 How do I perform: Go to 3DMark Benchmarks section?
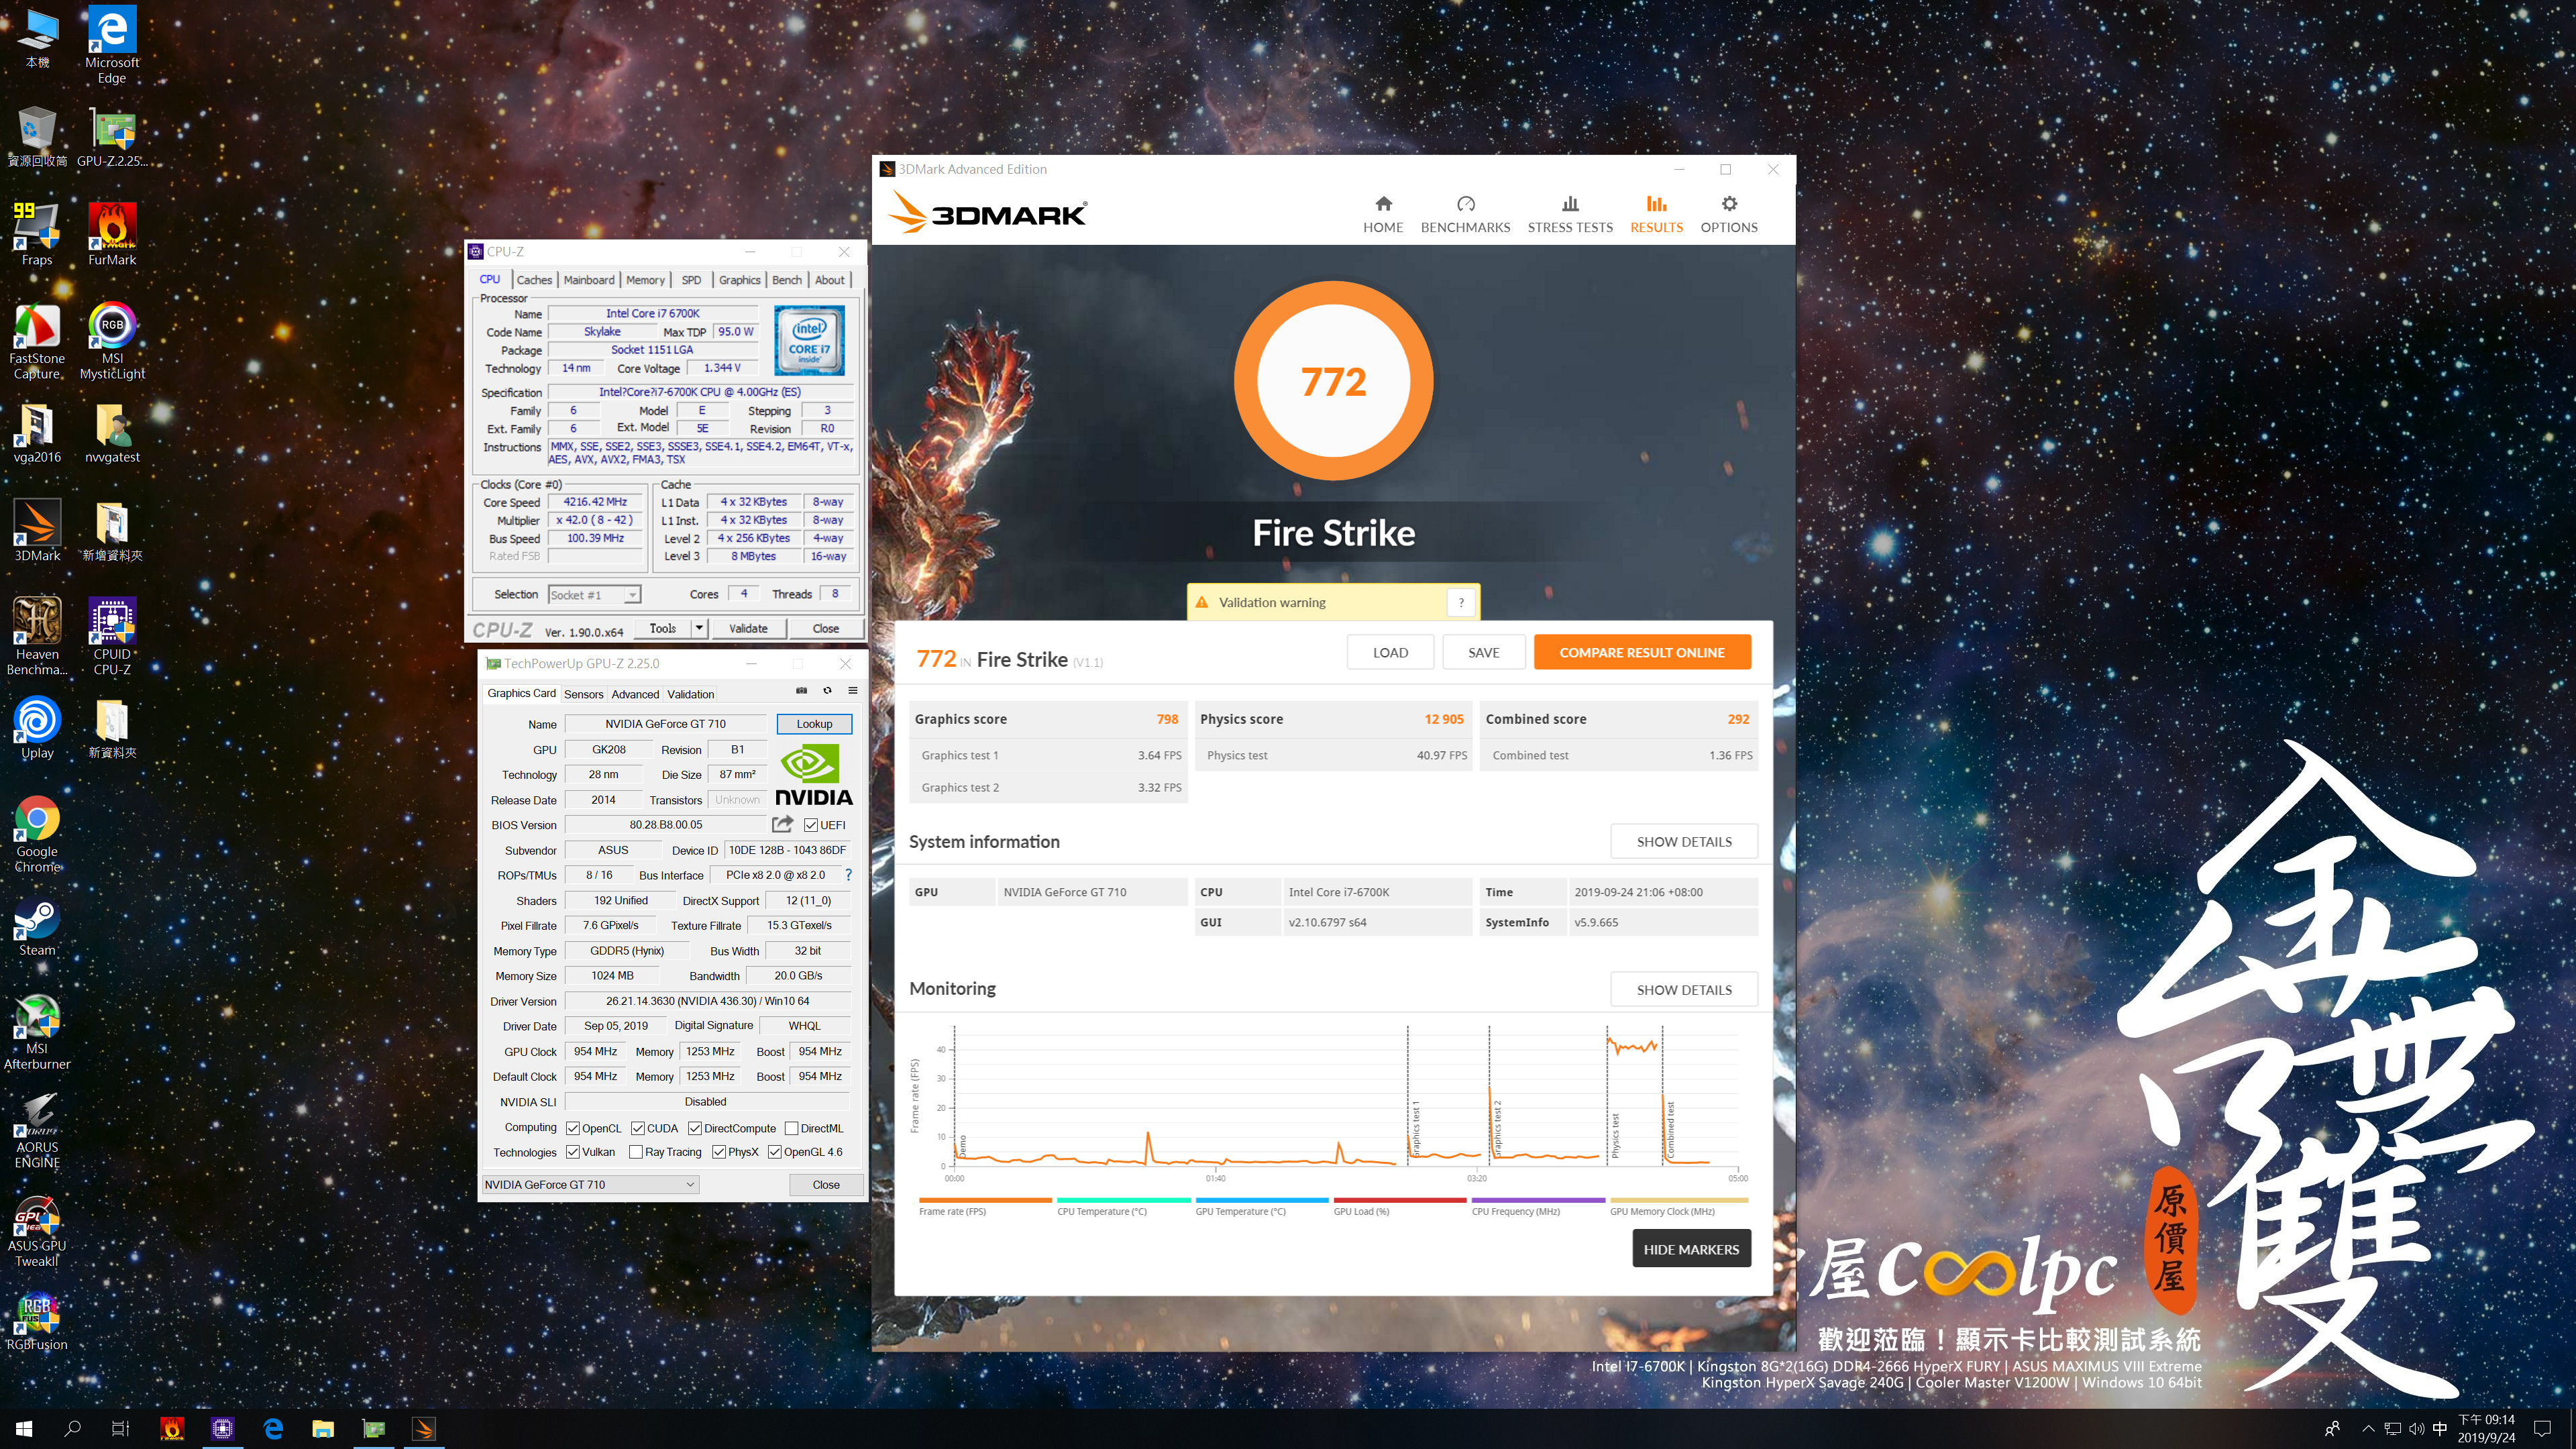pos(1465,214)
